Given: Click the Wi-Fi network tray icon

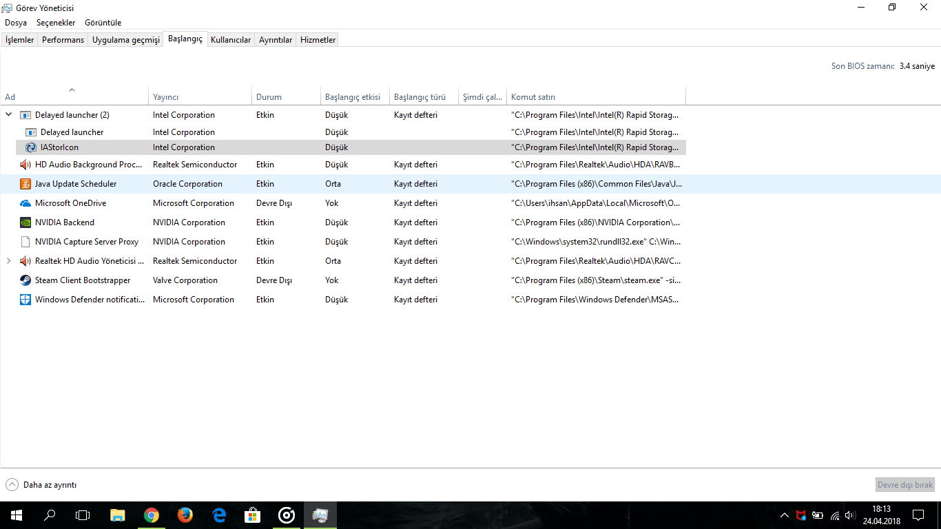Looking at the screenshot, I should click(x=834, y=515).
